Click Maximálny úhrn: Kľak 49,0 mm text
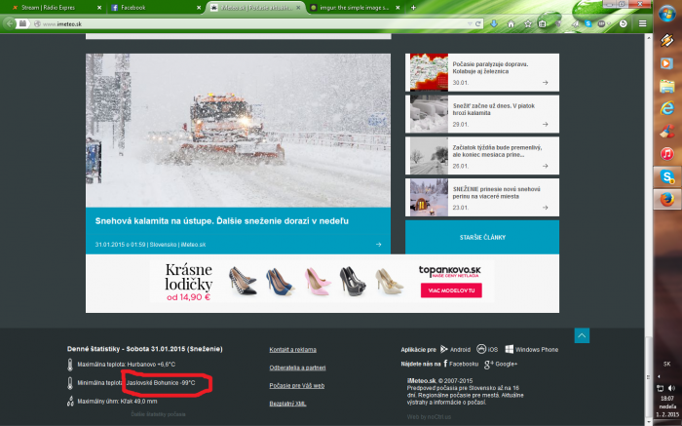This screenshot has width=682, height=426. [x=117, y=402]
